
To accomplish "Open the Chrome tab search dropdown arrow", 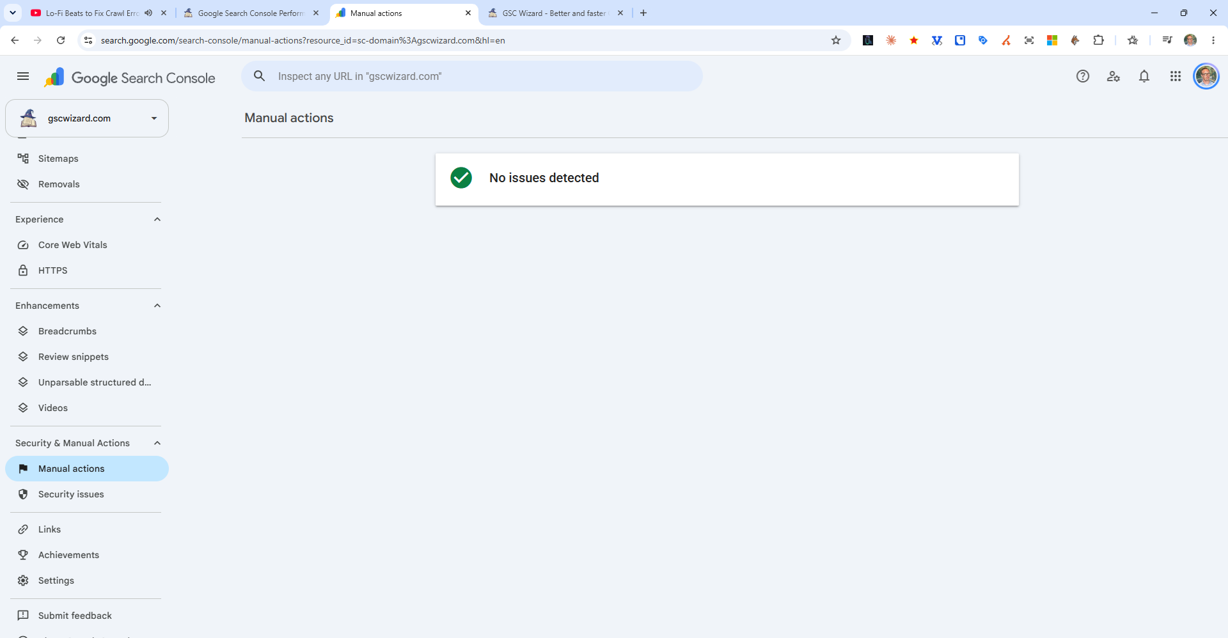I will 13,13.
